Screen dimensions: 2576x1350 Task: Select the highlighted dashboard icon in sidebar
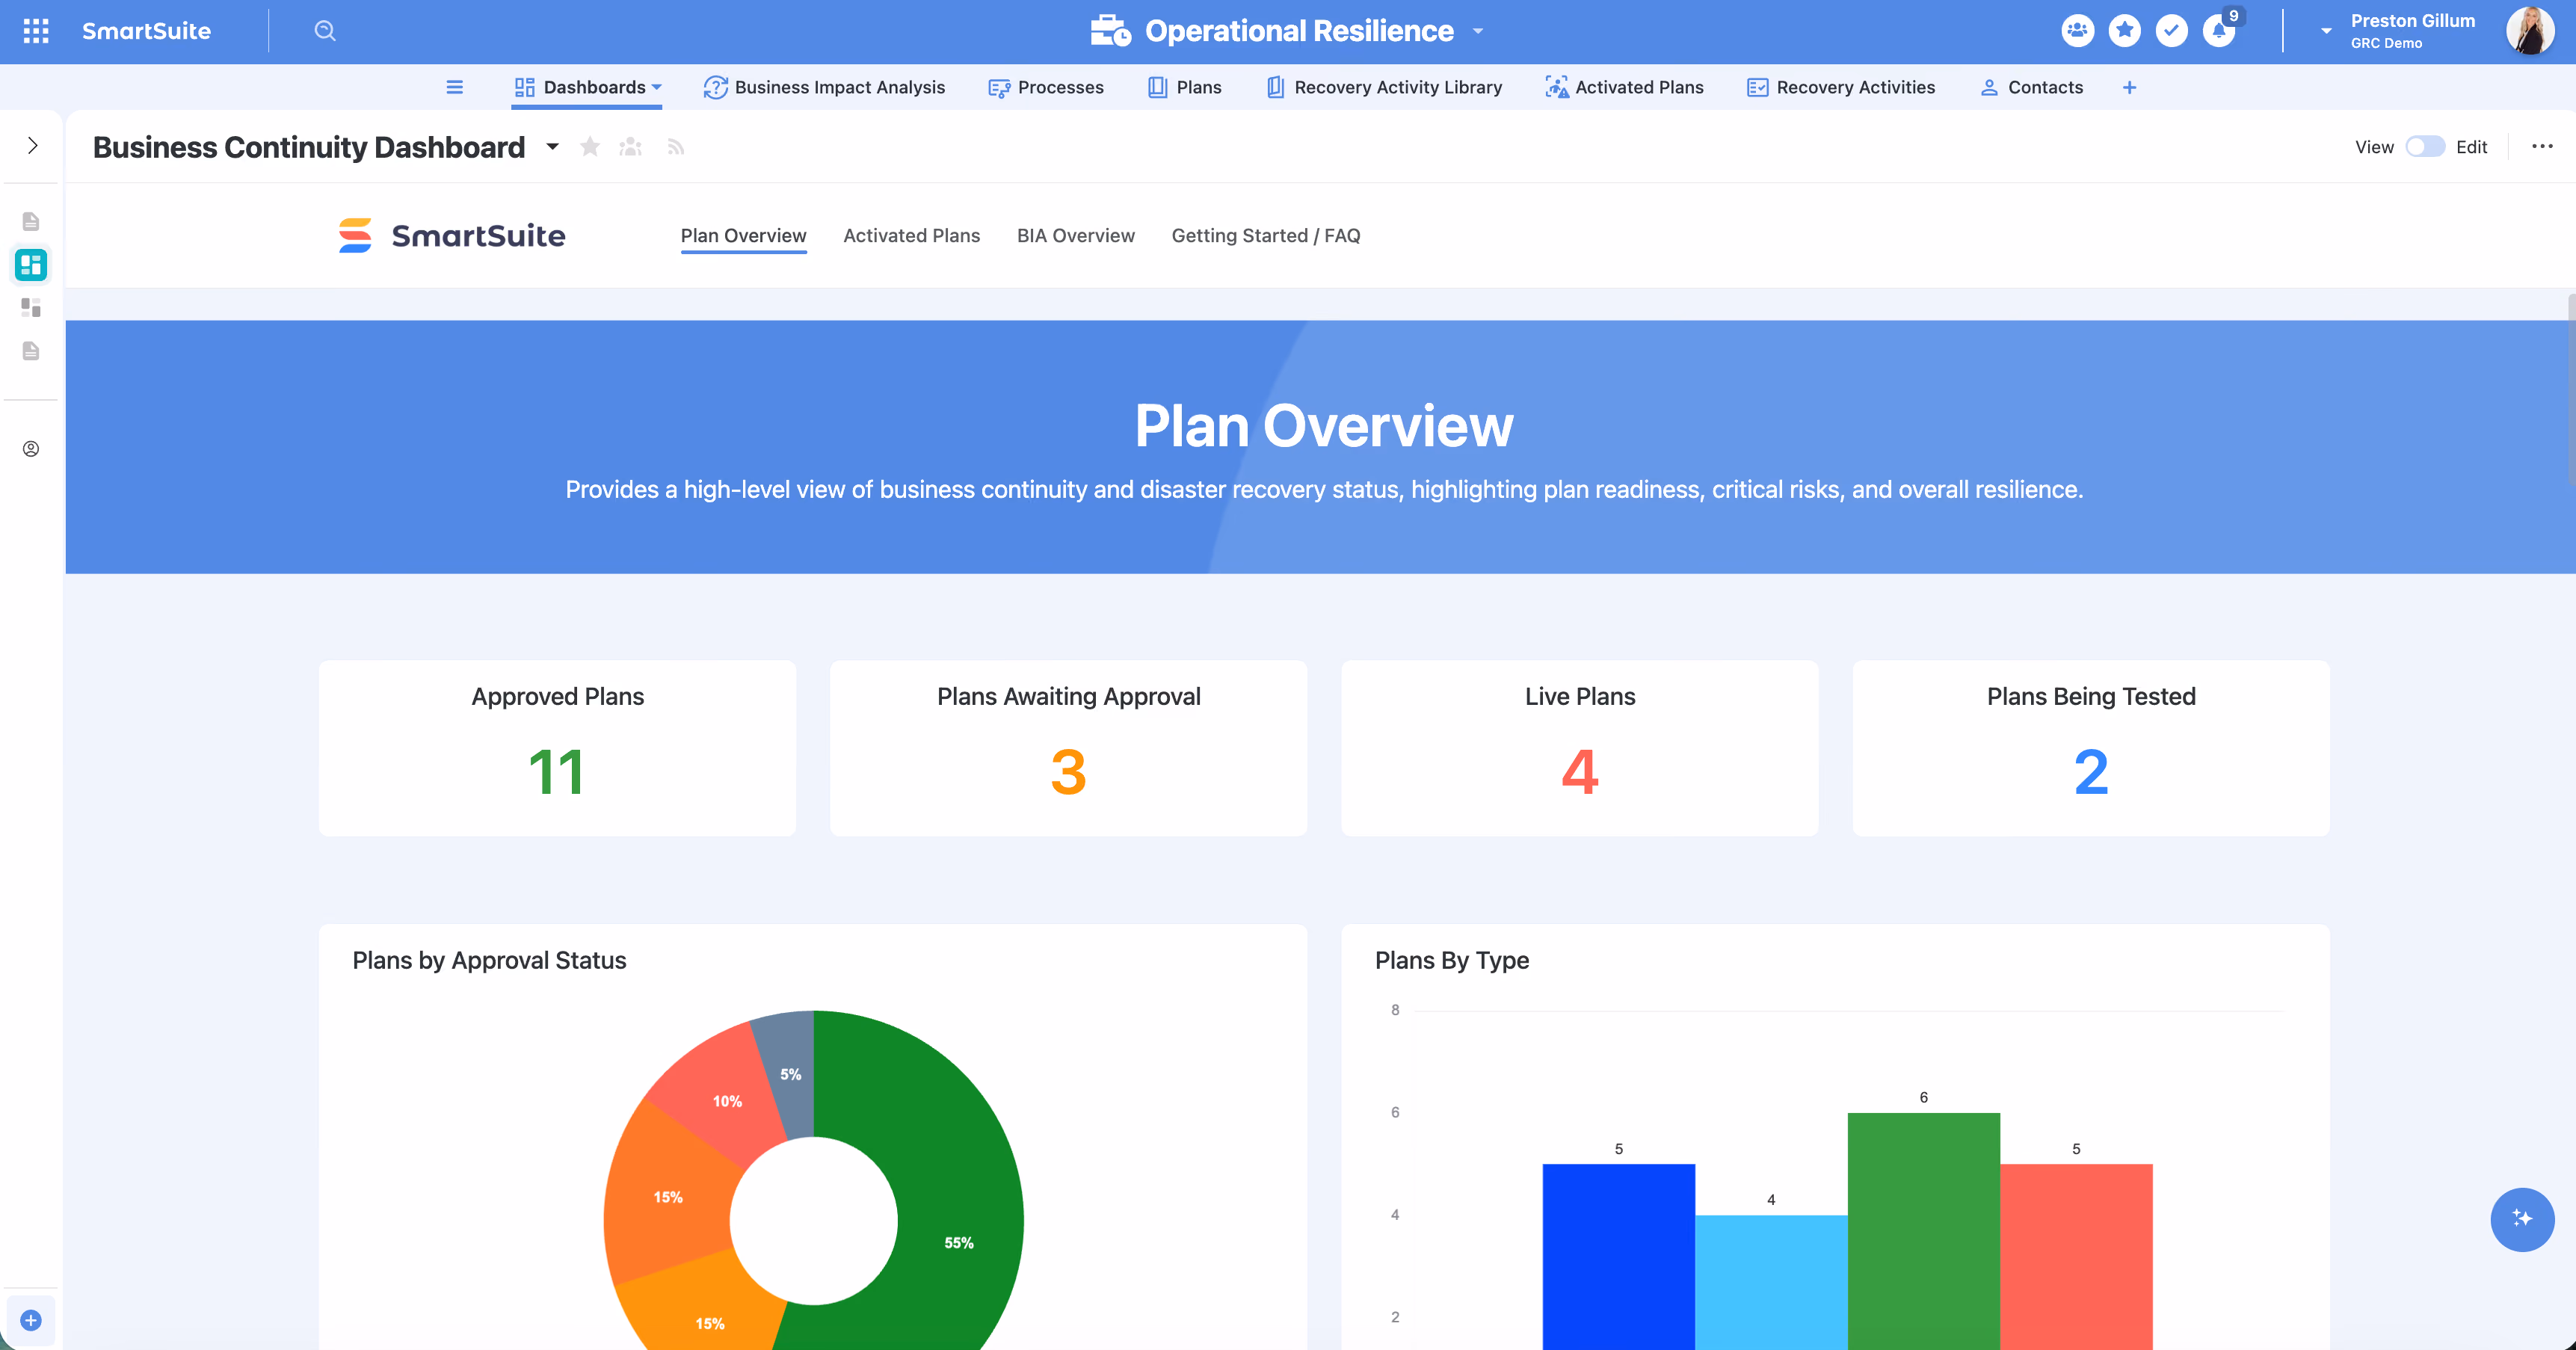31,265
